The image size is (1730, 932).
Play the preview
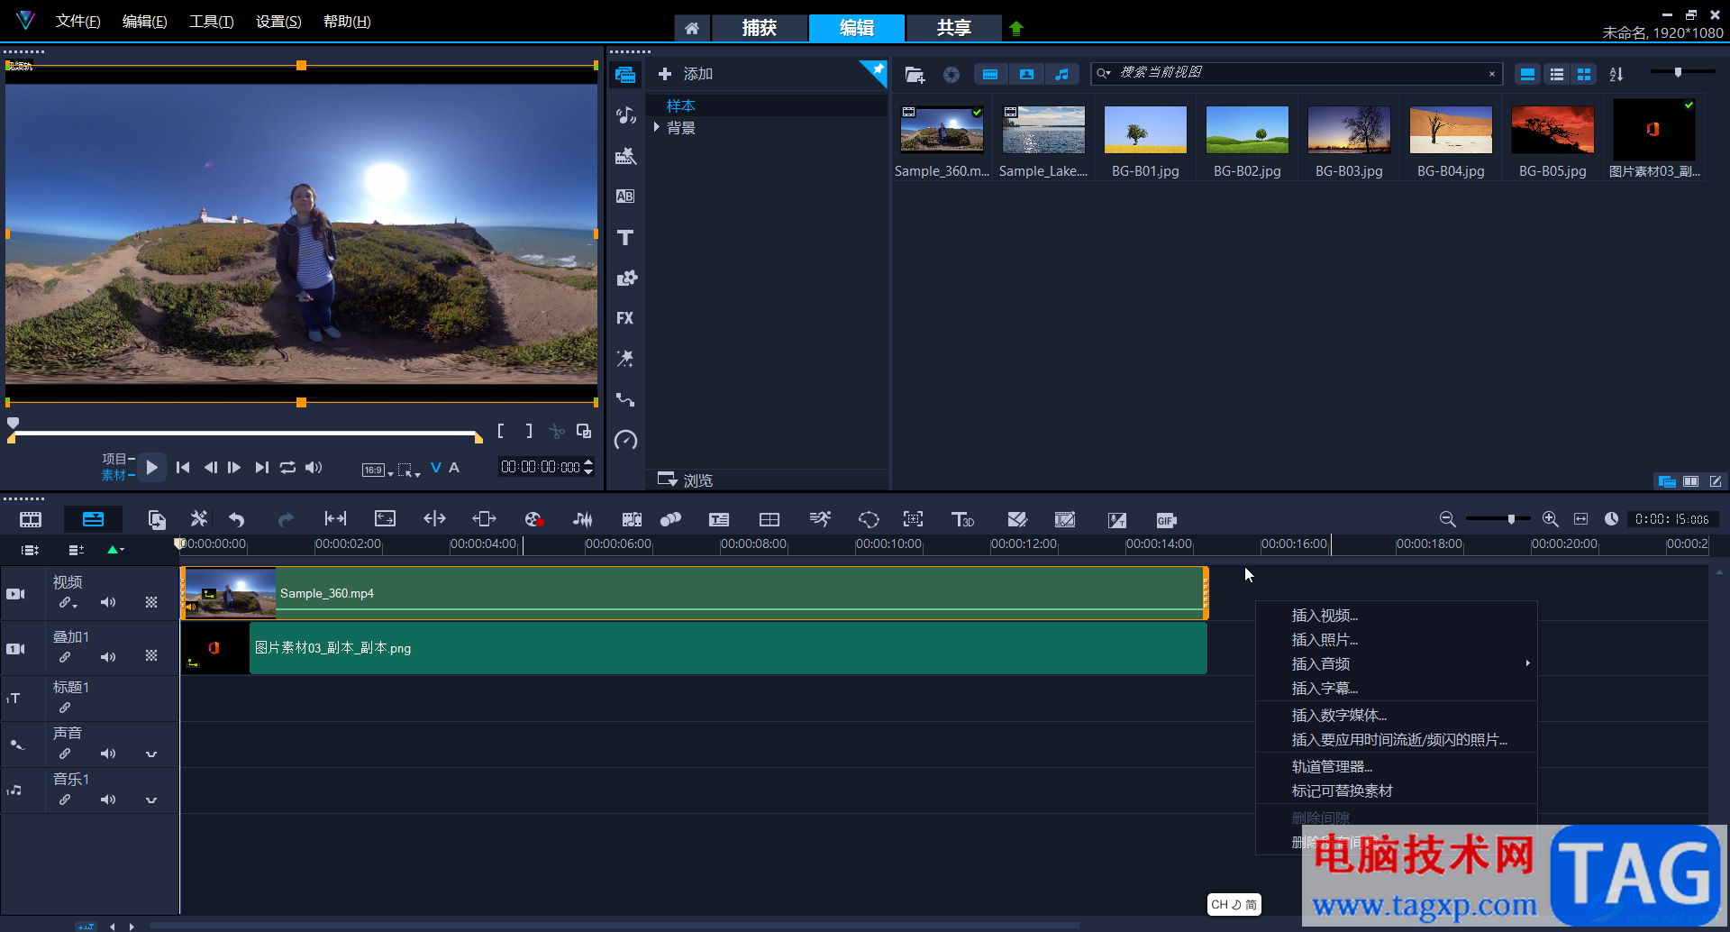(151, 467)
